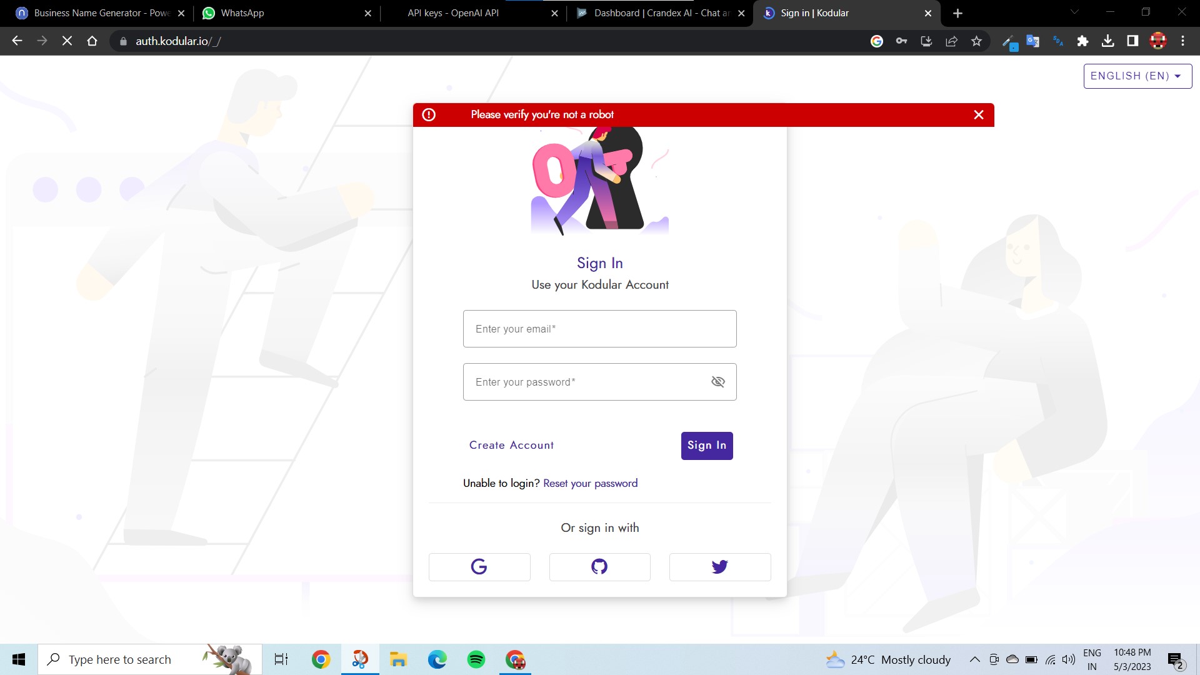Switch to API keys - OpenAI API tab

point(472,13)
